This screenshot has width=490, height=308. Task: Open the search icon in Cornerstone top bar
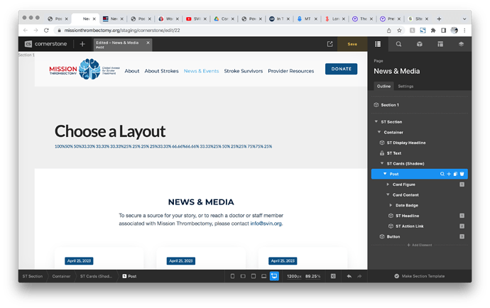(x=398, y=44)
